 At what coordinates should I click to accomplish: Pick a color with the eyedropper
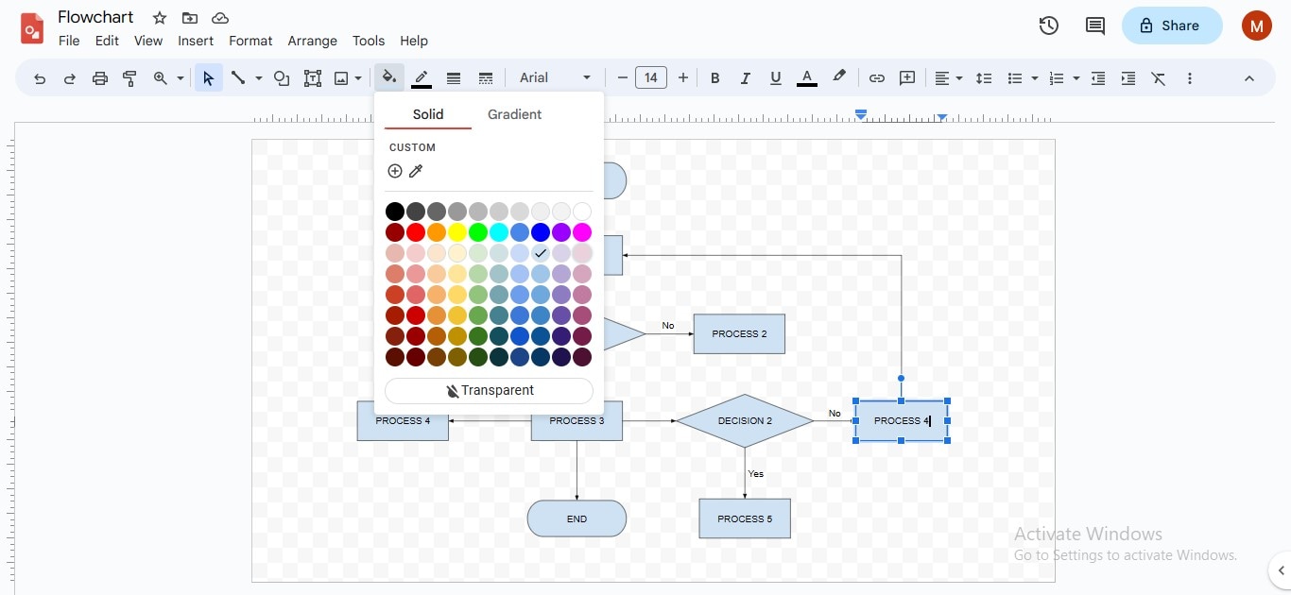(416, 171)
